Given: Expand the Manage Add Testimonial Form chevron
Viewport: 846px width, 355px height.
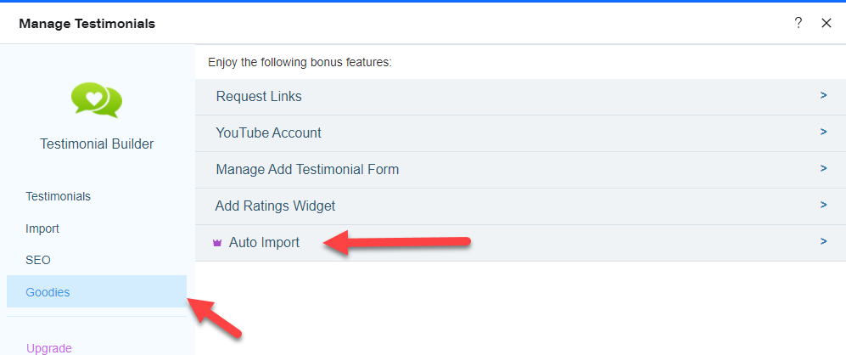Looking at the screenshot, I should [x=823, y=169].
